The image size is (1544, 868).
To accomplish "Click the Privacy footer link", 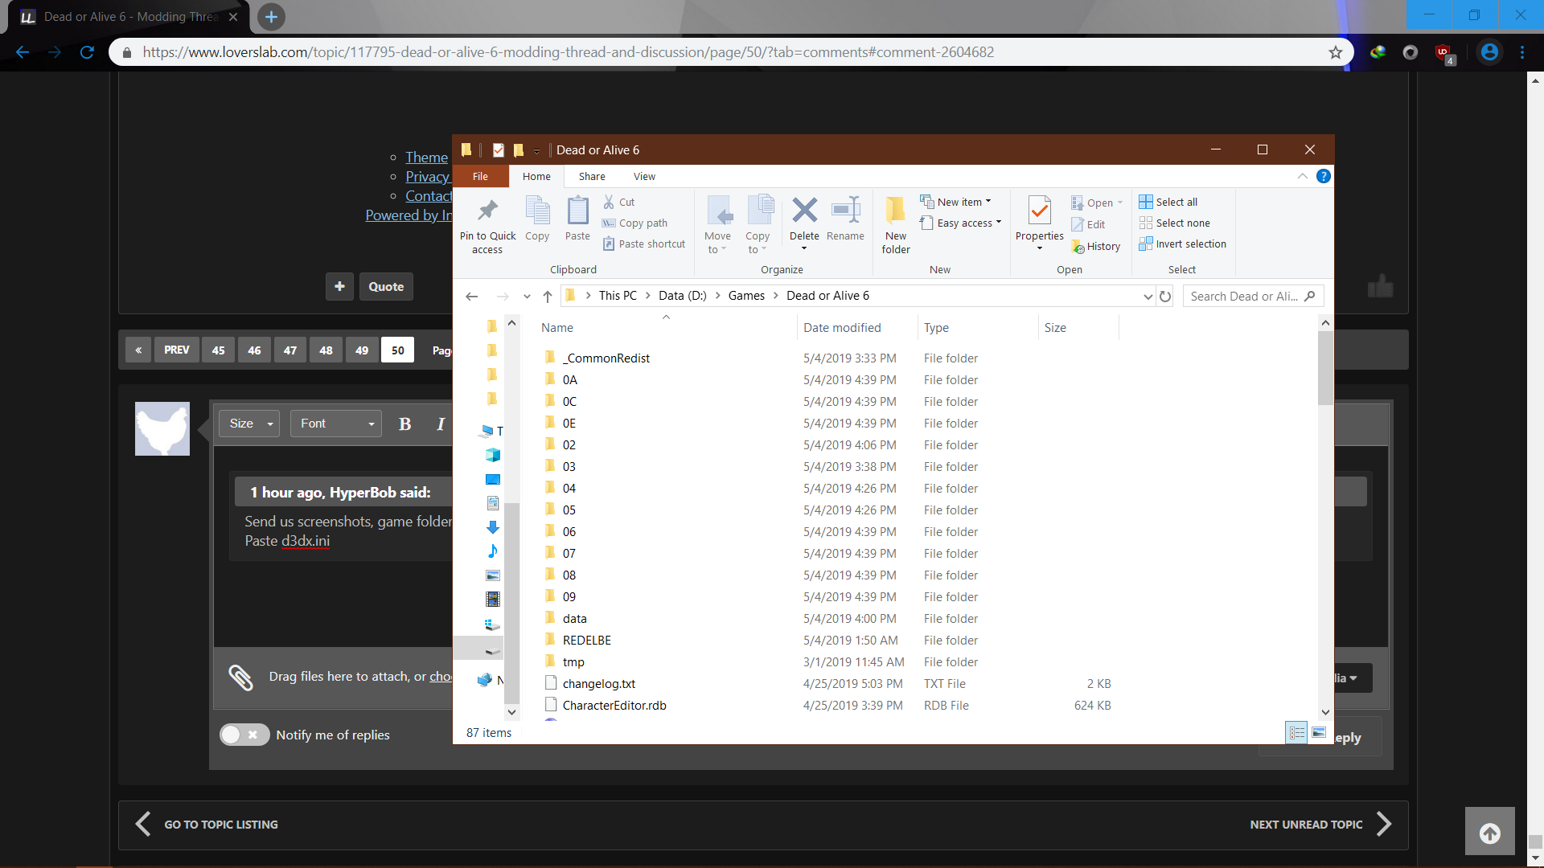I will (x=428, y=177).
